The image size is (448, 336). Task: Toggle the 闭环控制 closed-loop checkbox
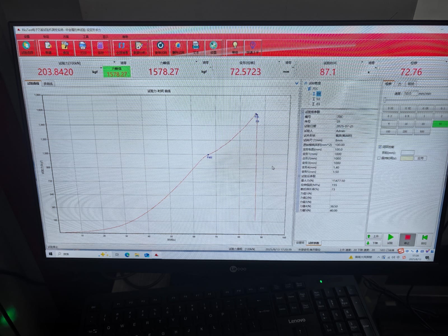click(380, 147)
